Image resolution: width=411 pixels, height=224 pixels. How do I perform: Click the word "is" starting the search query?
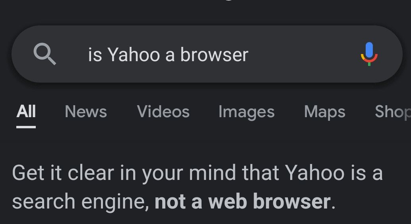click(x=95, y=55)
